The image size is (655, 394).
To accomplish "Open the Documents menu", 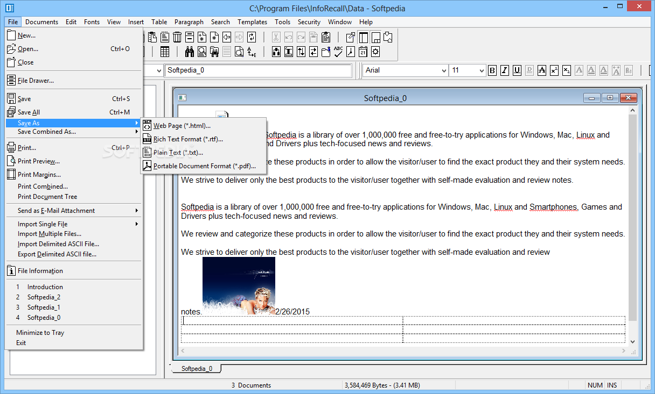I will tap(41, 22).
